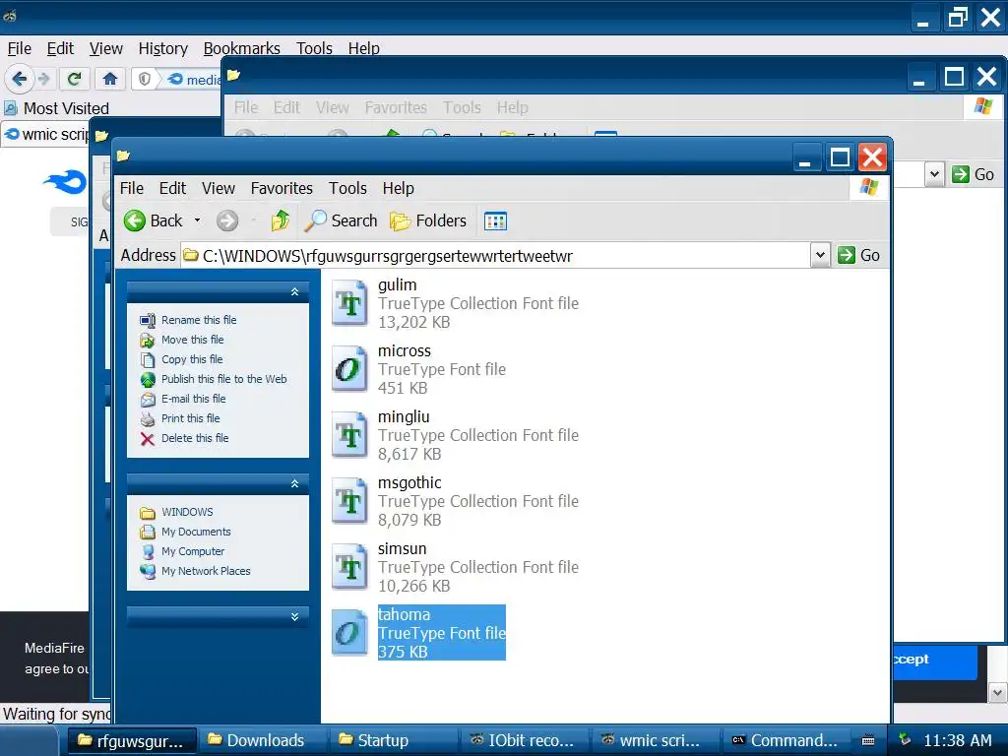Image resolution: width=1008 pixels, height=756 pixels.
Task: Switch to the wmic script browser tab
Action: coord(46,134)
